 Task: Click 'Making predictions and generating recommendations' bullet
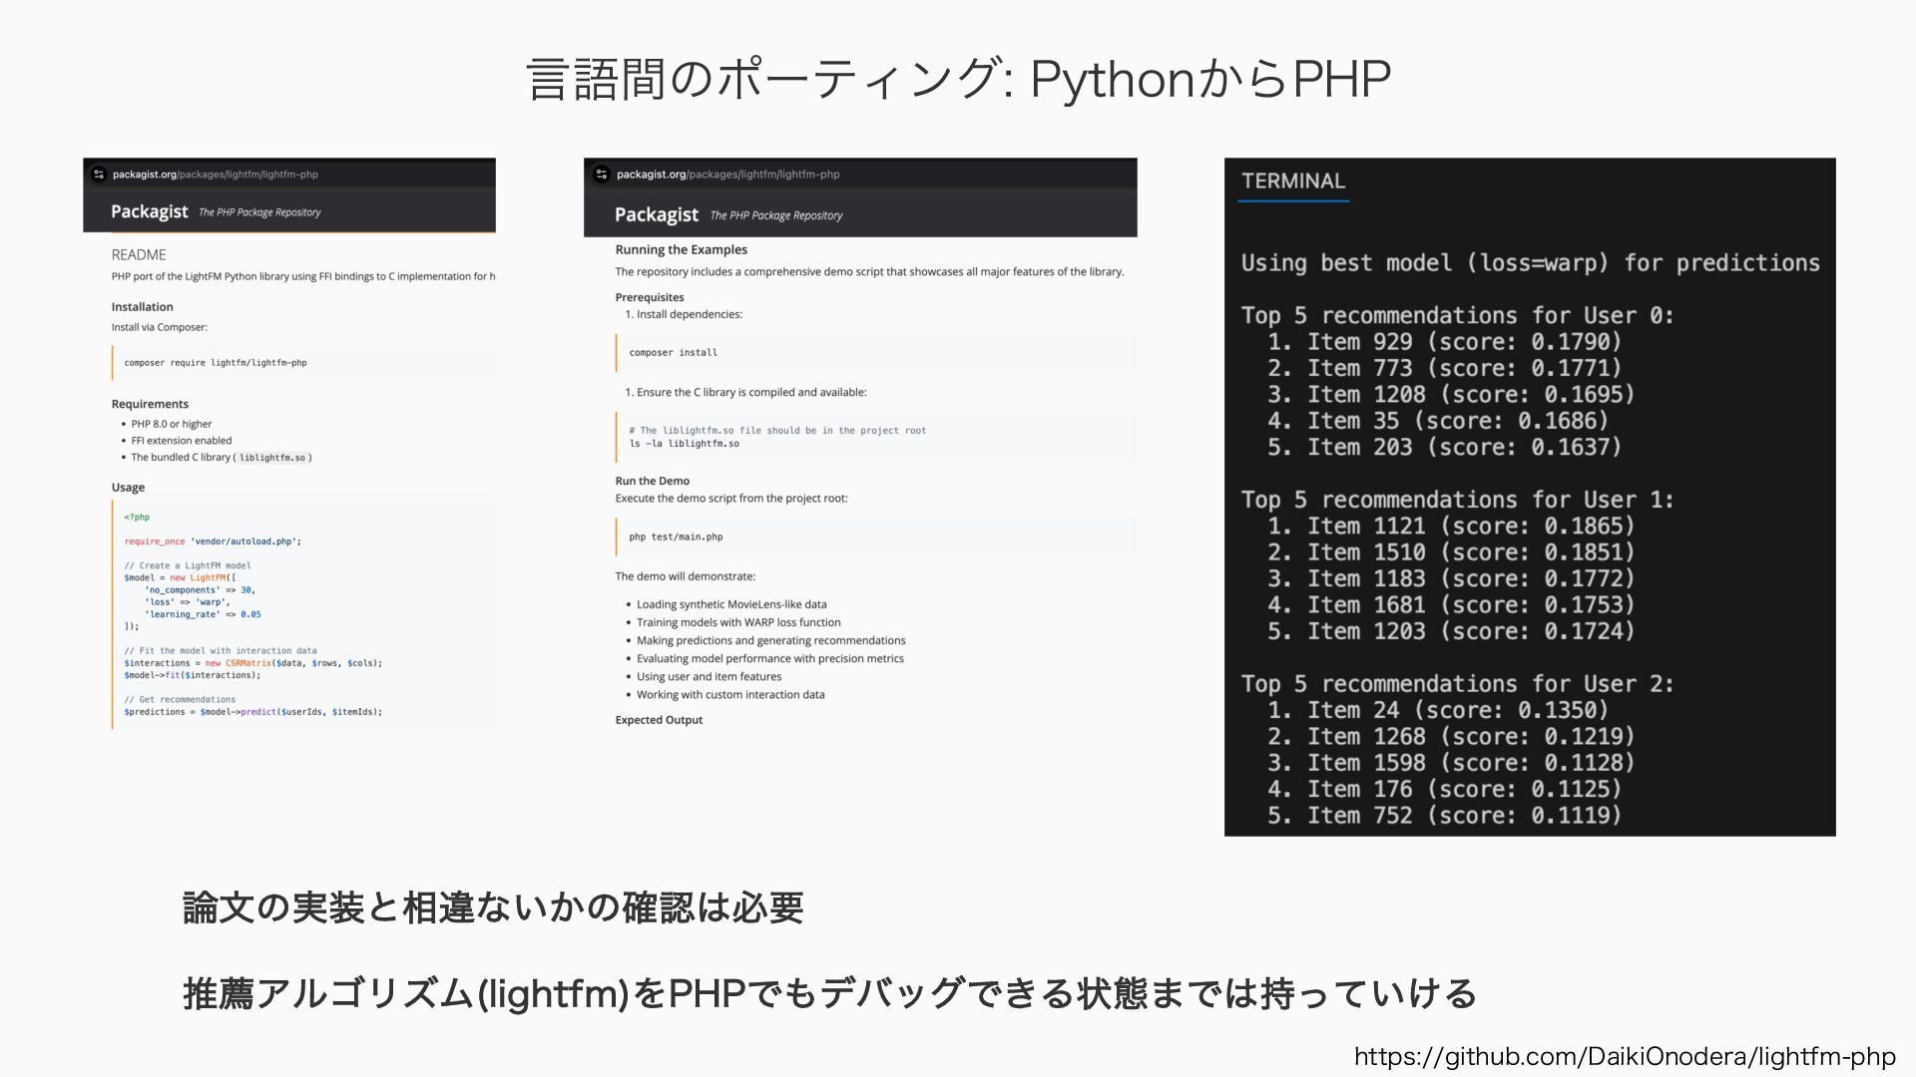point(771,640)
